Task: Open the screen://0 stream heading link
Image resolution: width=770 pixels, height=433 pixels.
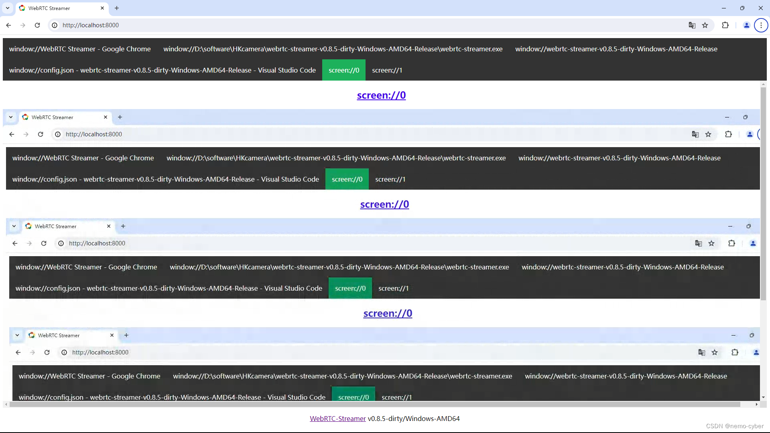Action: (x=381, y=95)
